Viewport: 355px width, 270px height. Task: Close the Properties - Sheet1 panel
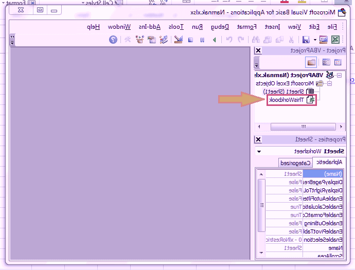258,139
